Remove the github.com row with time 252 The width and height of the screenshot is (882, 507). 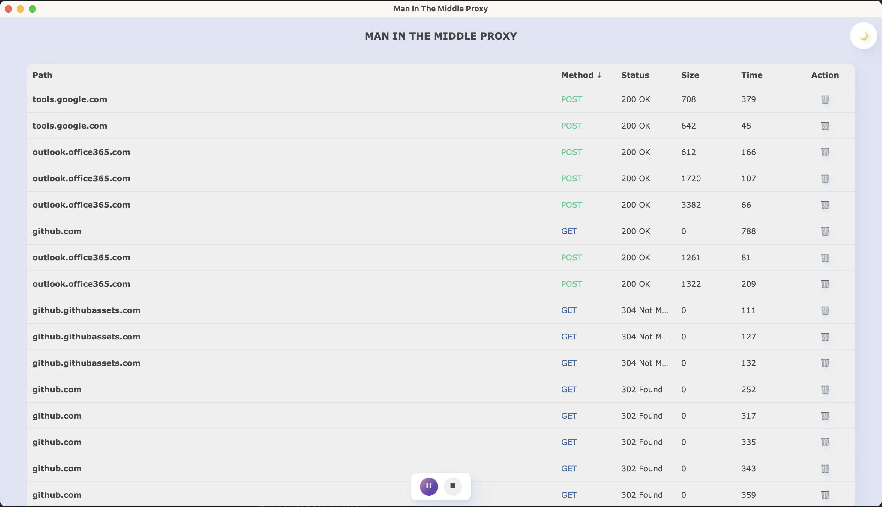click(x=825, y=389)
